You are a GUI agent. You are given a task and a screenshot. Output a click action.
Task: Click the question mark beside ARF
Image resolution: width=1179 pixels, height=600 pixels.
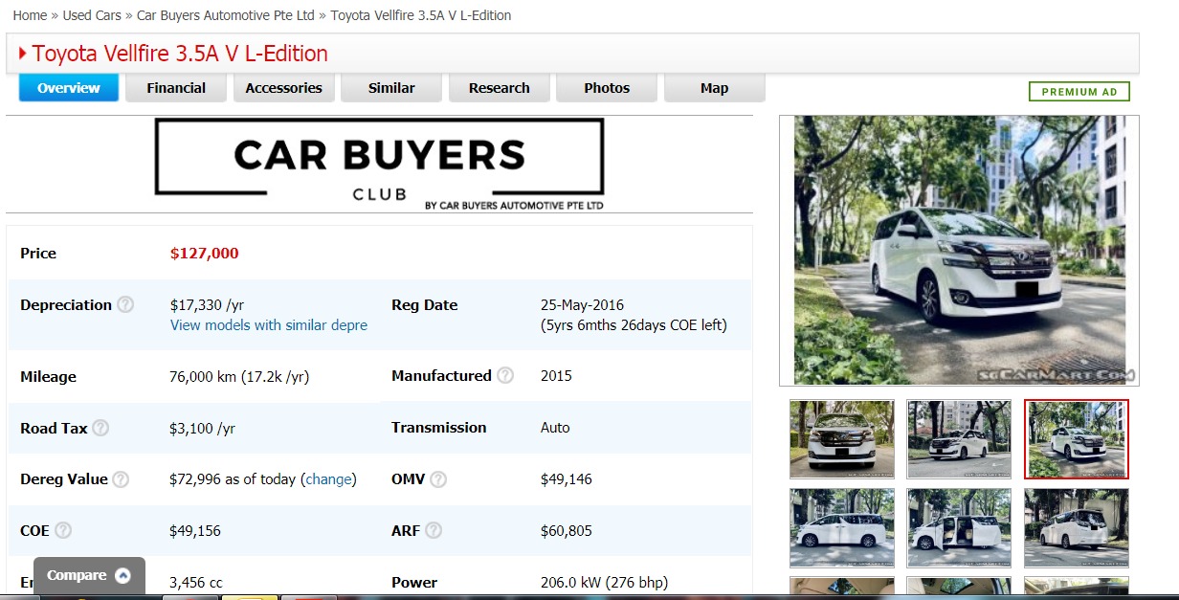click(434, 530)
